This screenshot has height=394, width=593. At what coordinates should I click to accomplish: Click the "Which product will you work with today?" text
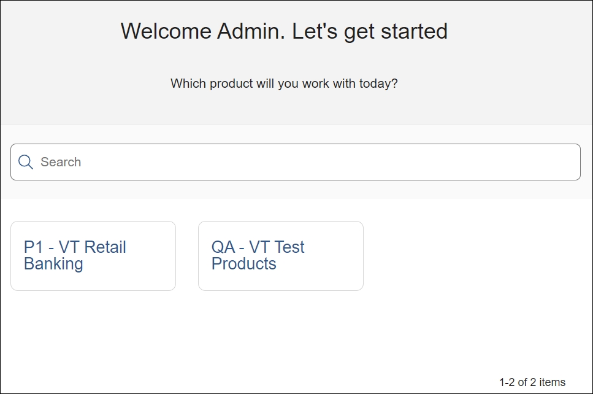point(284,83)
